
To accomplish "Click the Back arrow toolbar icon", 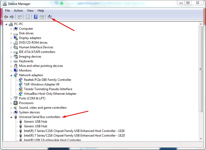I will pyautogui.click(x=6, y=17).
